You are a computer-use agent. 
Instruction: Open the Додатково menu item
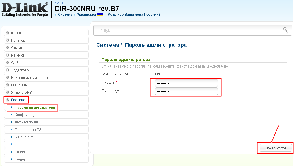tap(46, 70)
